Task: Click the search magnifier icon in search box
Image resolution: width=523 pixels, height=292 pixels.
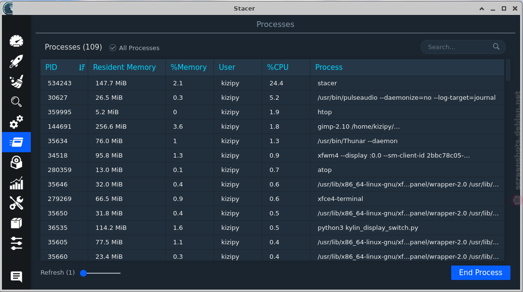Action: pyautogui.click(x=496, y=47)
